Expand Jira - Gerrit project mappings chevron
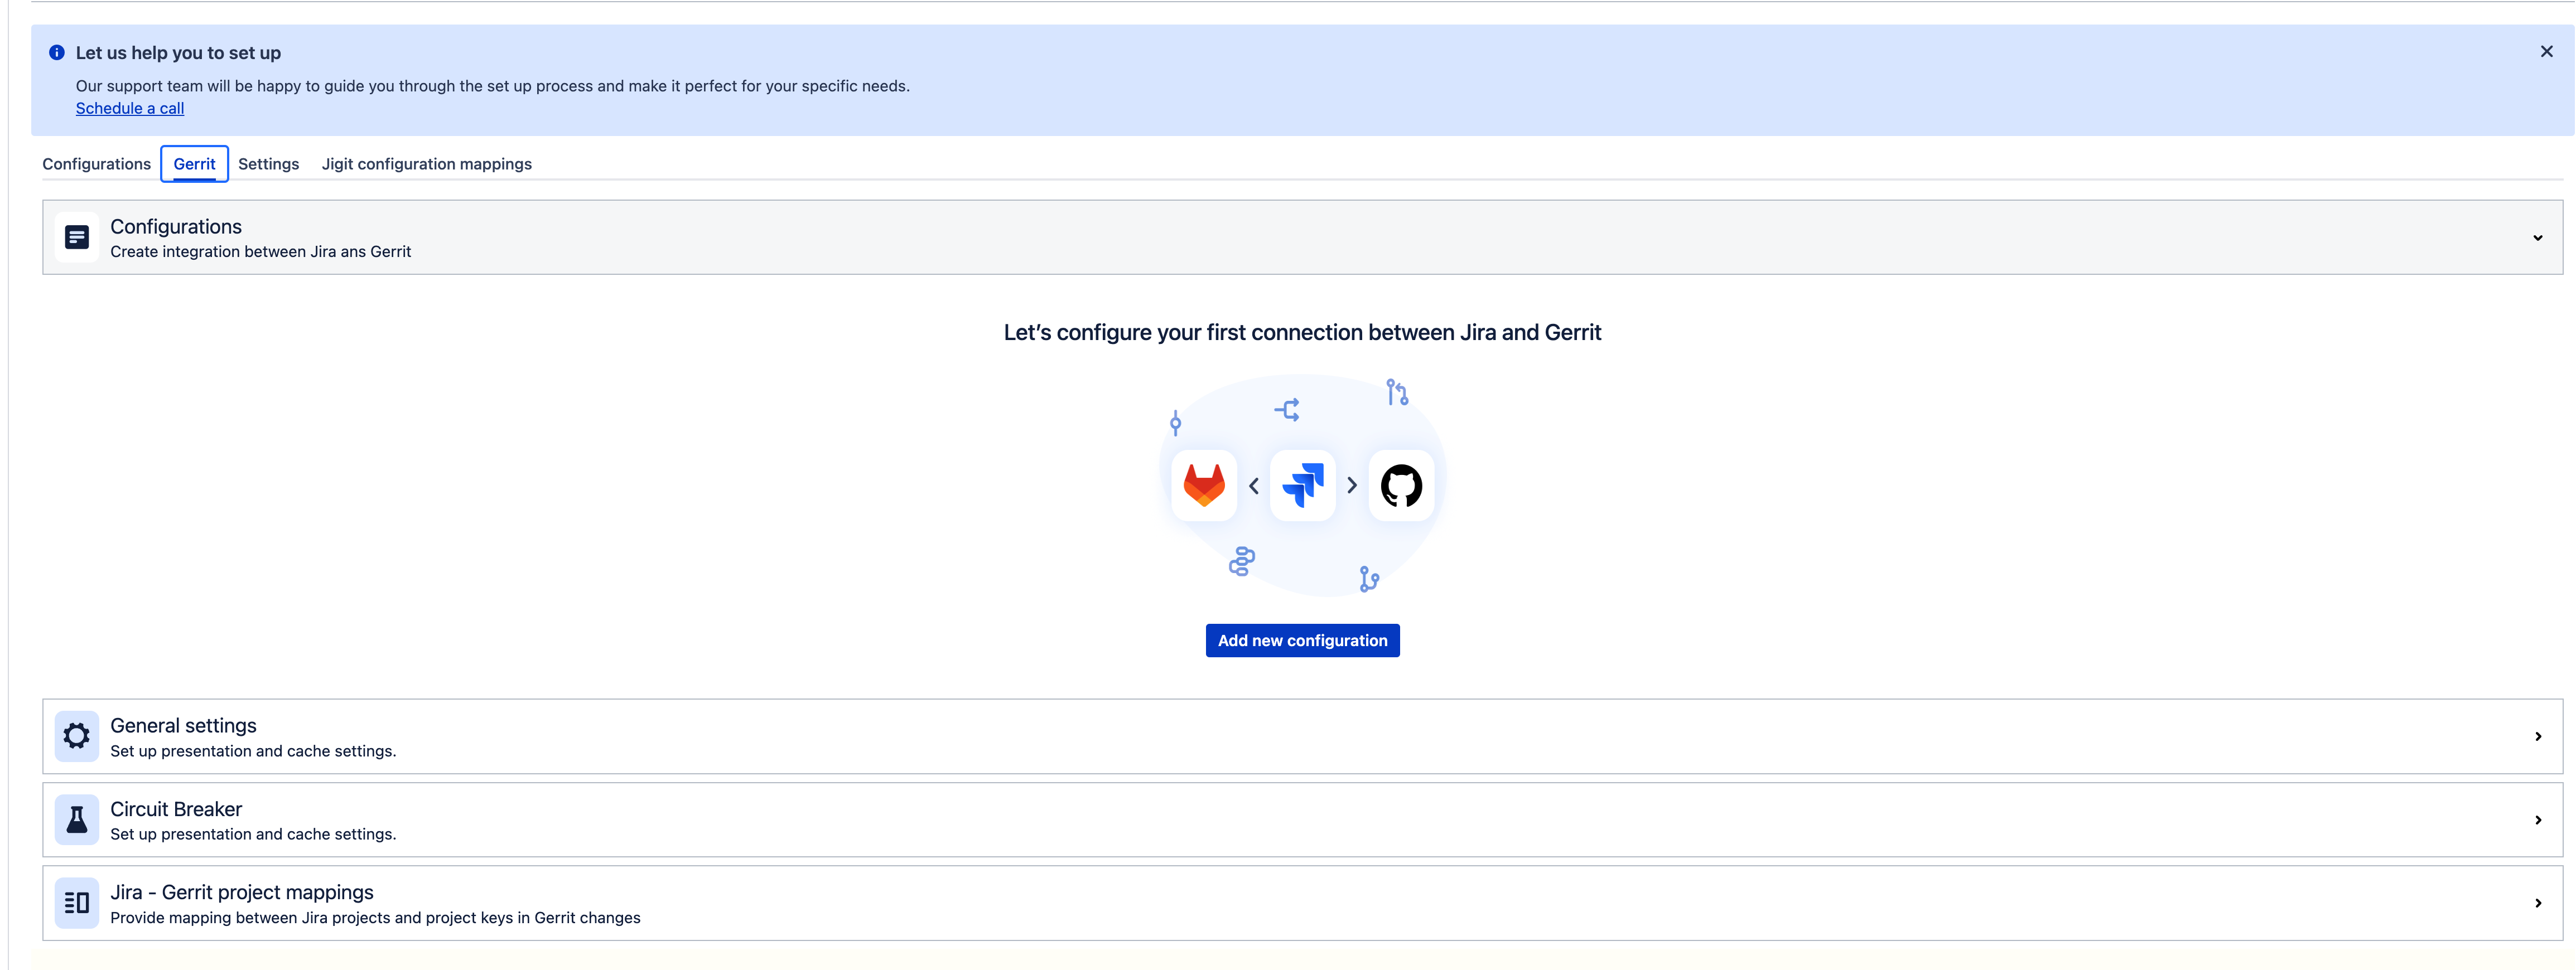The height and width of the screenshot is (970, 2576). [2537, 903]
